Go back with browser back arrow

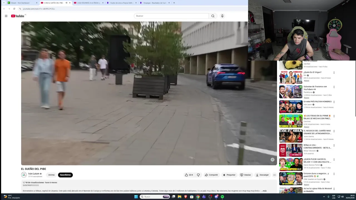tap(4, 9)
